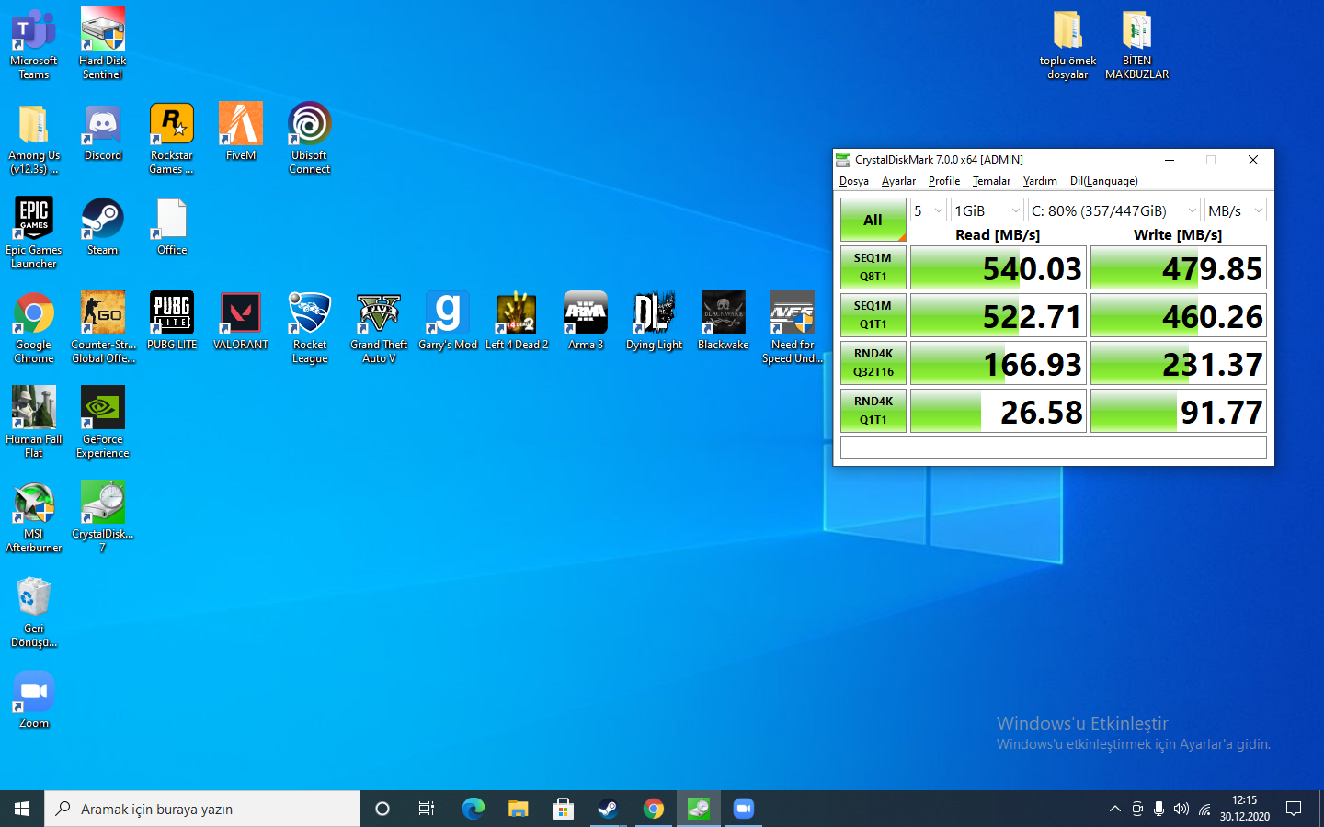Click the SEQ1M Q1T1 write result 460.26
The height and width of the screenshot is (827, 1324).
[1179, 315]
